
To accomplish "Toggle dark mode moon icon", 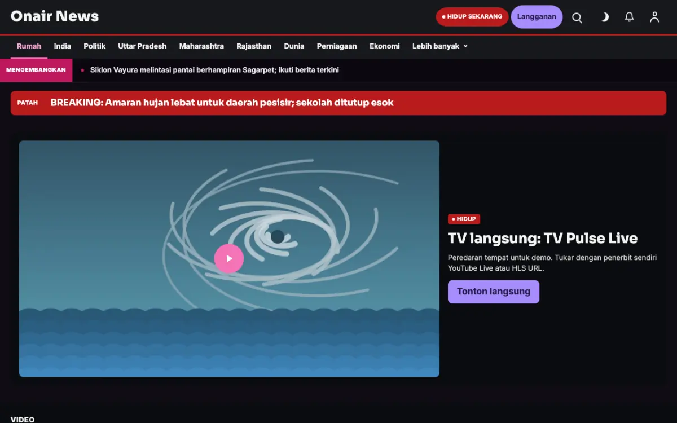I will pyautogui.click(x=604, y=17).
